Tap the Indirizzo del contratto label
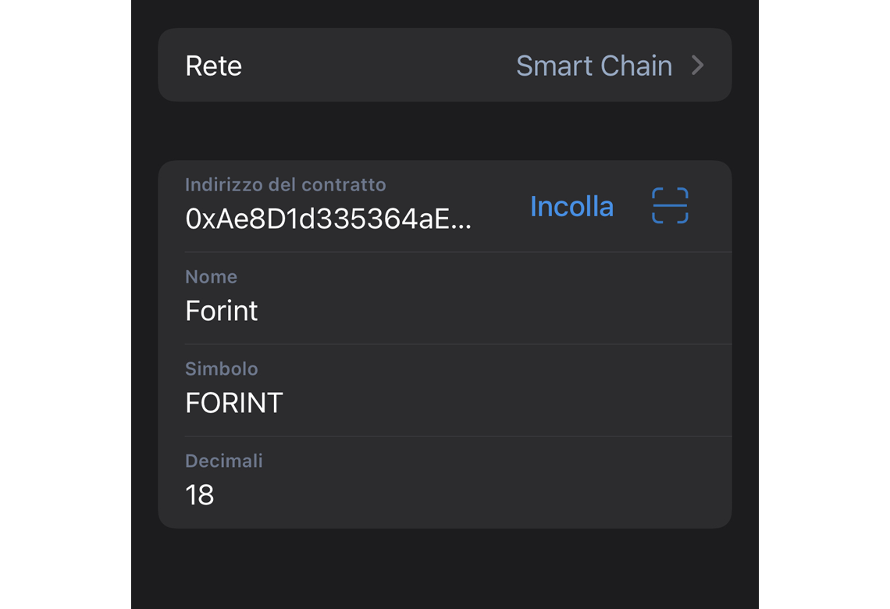Viewport: 890px width, 609px height. point(286,184)
